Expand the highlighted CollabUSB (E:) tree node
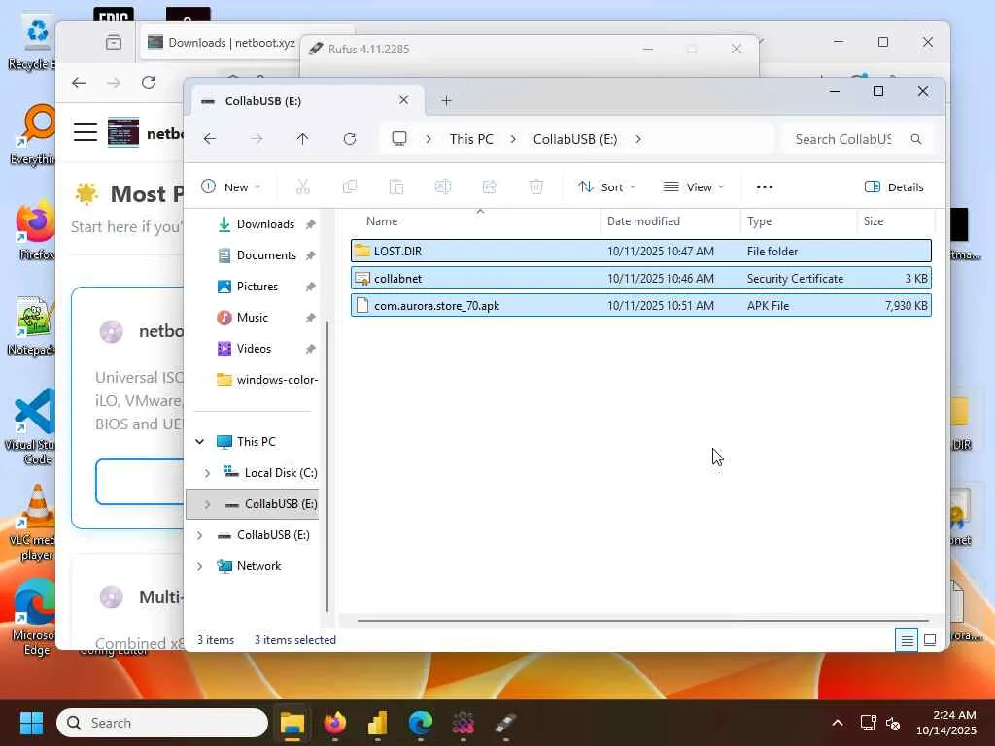Screen dimensions: 995x746 coord(208,504)
